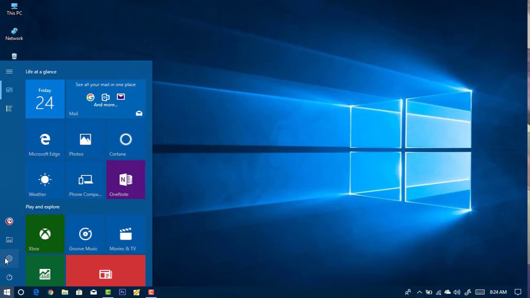Screen dimensions: 530x298
Task: Launch the Xbox tile
Action: click(45, 234)
